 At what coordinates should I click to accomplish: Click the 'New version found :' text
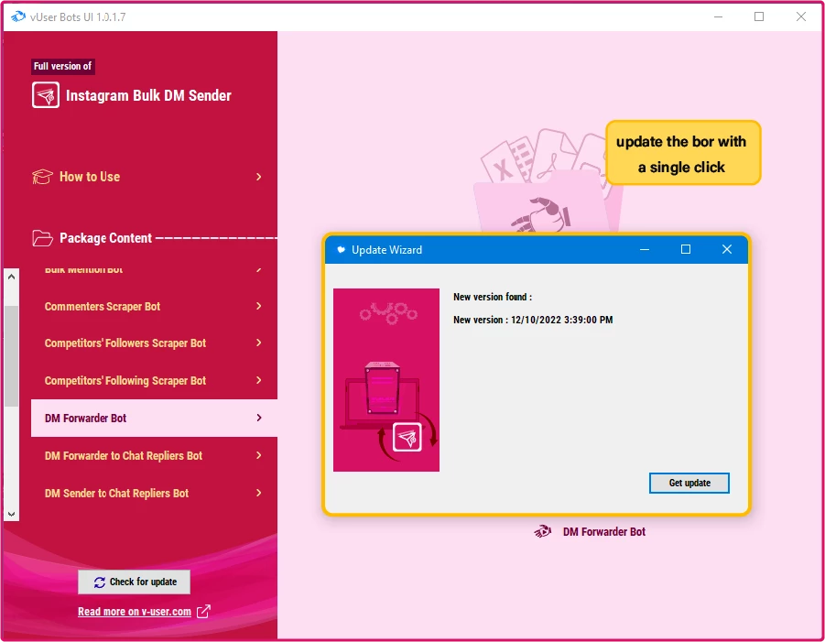coord(493,297)
